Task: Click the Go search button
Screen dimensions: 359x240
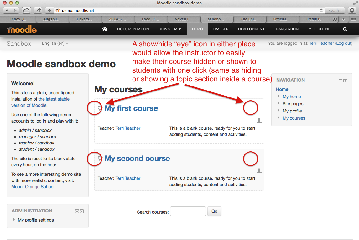Action: pos(214,211)
